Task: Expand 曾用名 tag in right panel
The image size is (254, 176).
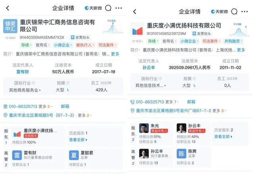Action: coord(169,41)
